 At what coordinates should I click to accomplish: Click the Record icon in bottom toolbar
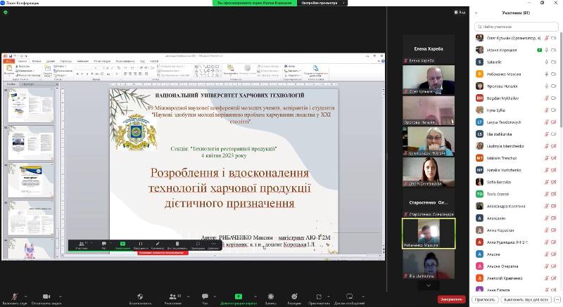pos(271,296)
